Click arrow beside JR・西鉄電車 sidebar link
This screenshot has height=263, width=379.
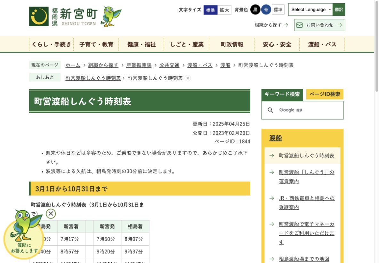pyautogui.click(x=272, y=198)
